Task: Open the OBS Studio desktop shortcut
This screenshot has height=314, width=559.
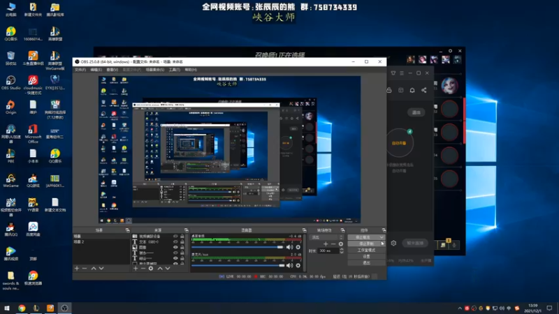Action: click(x=10, y=82)
